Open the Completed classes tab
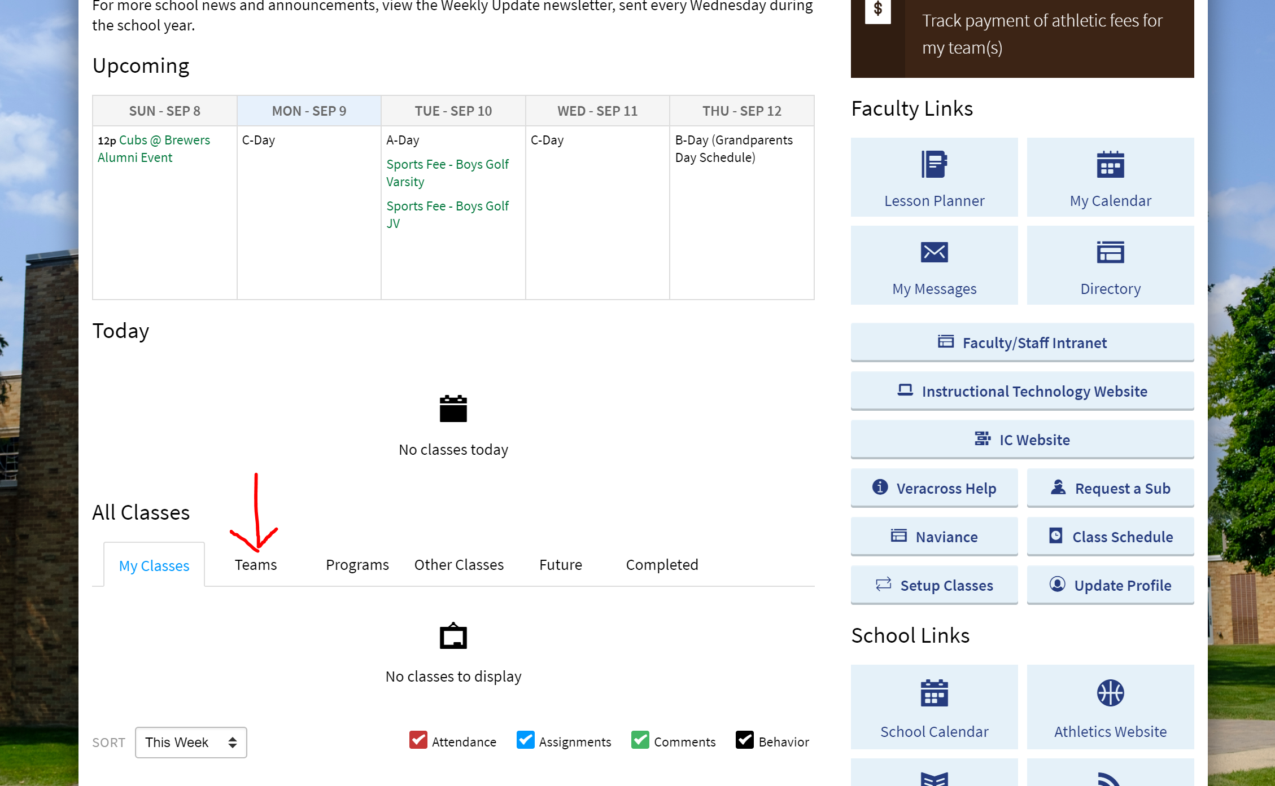The height and width of the screenshot is (786, 1275). (x=662, y=565)
